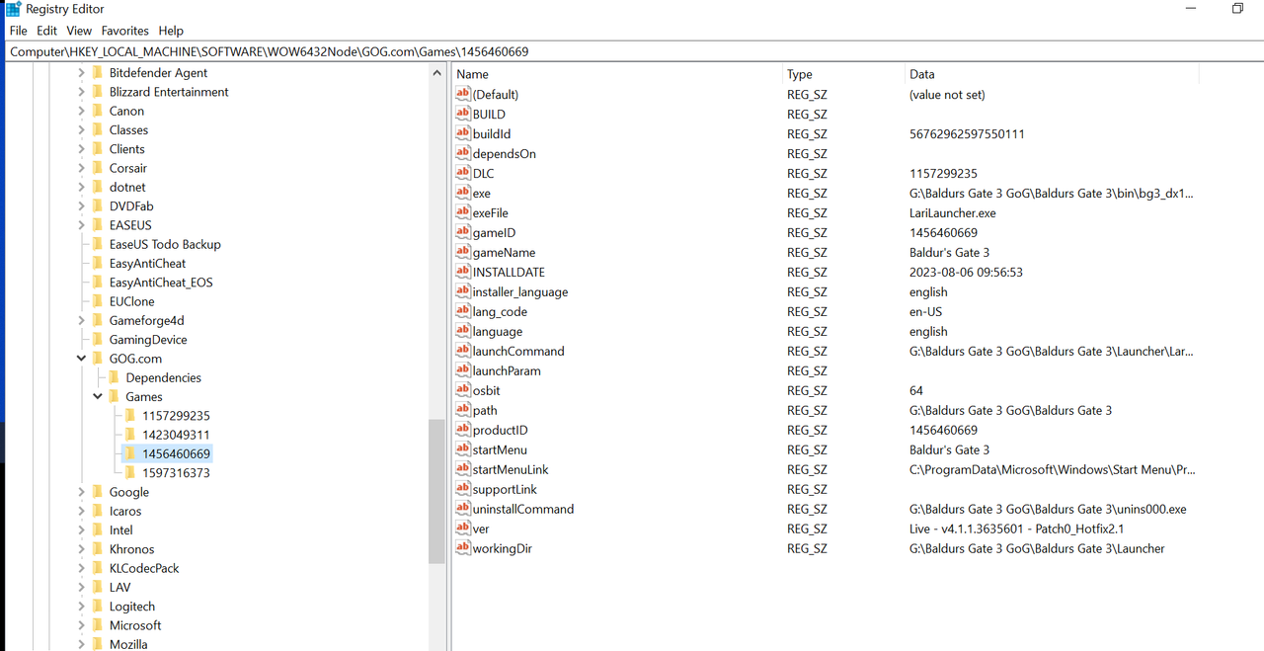Screen dimensions: 1264x651
Task: Open the Edit menu
Action: [46, 31]
